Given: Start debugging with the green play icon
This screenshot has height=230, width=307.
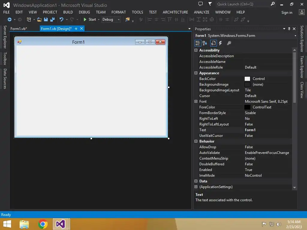Looking at the screenshot, I should [x=85, y=19].
